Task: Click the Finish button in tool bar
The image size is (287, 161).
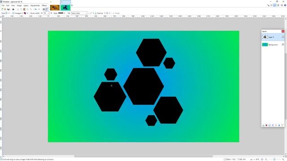Action: click(116, 13)
